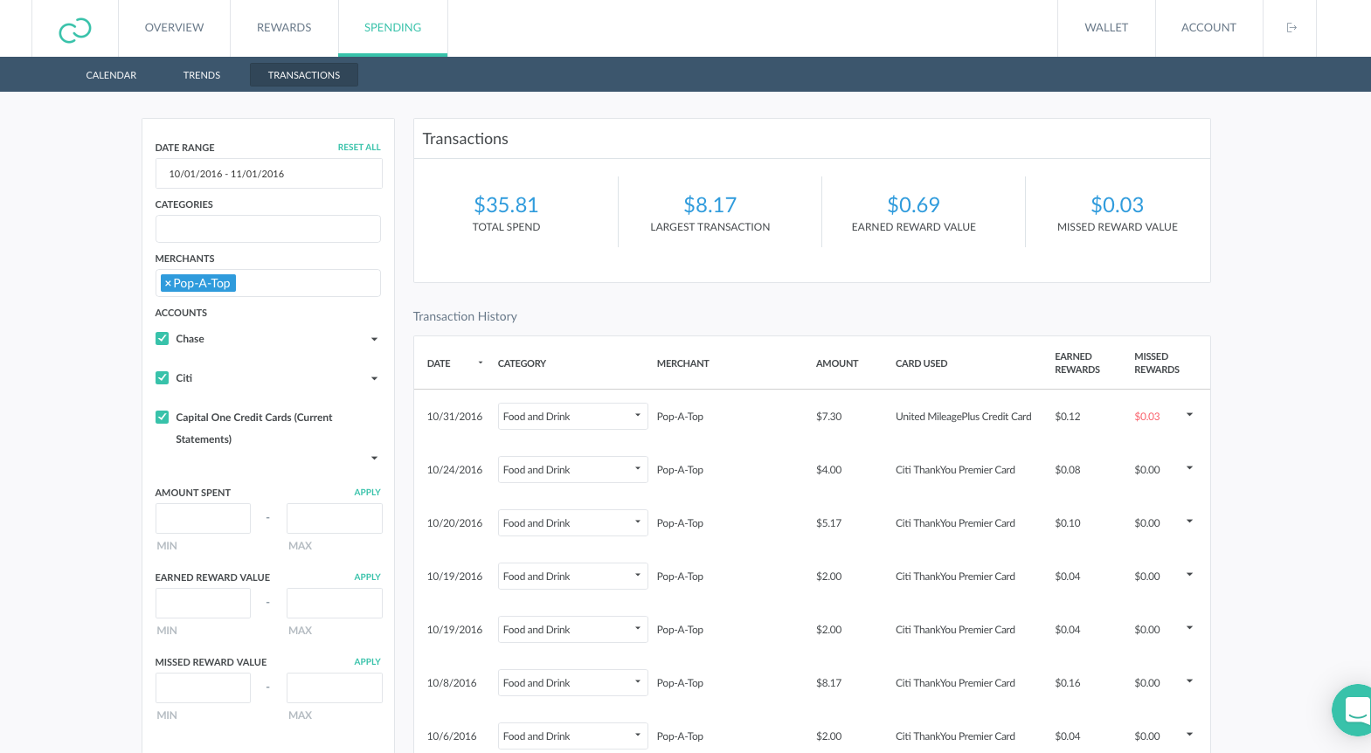
Task: Click the $7.30 amount cell
Action: pos(828,417)
